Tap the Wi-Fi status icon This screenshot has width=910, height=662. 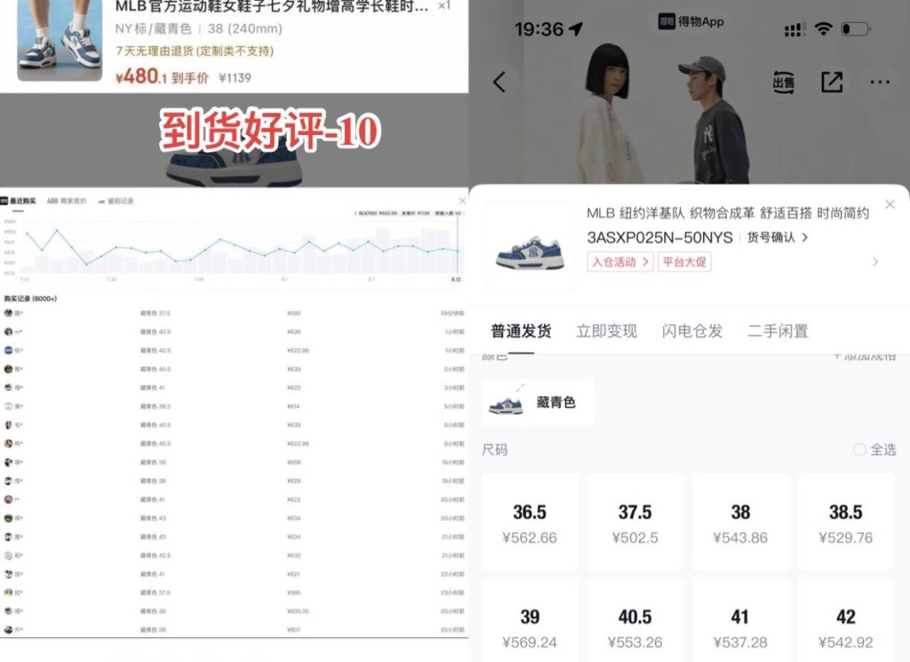pyautogui.click(x=823, y=29)
